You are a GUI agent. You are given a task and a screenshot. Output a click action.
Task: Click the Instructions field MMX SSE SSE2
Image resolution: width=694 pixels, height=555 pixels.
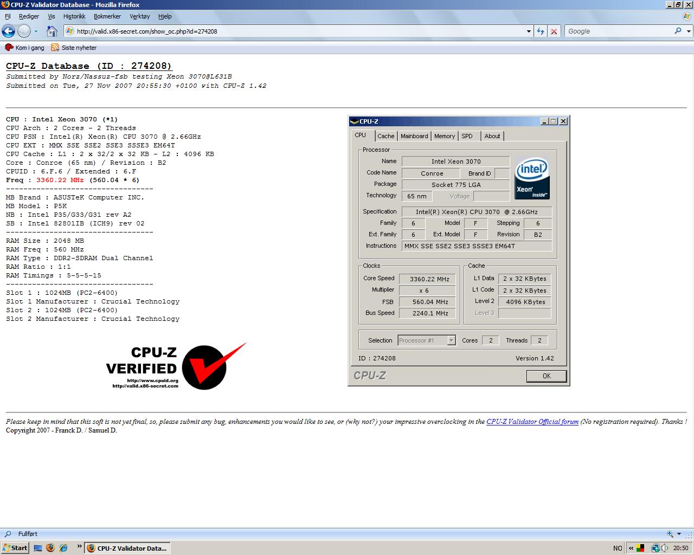477,246
